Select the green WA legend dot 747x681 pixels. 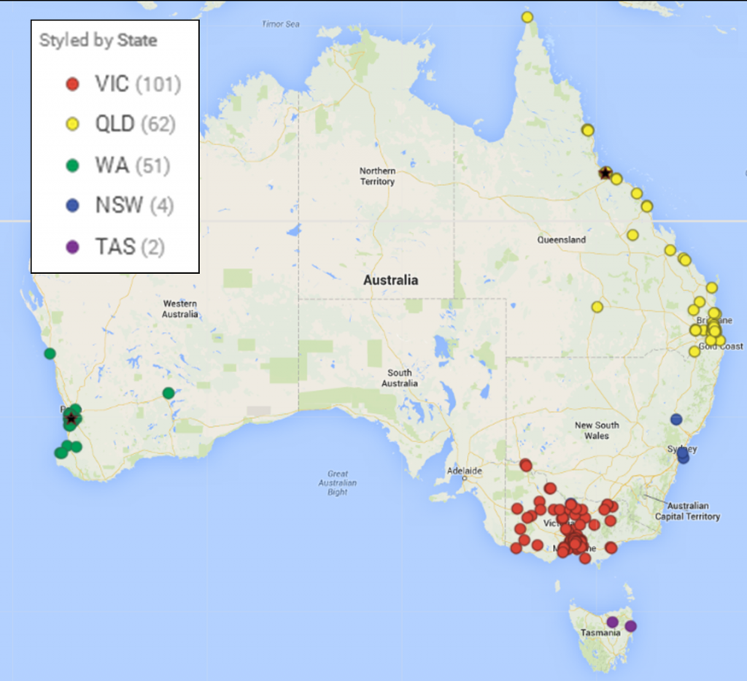click(x=72, y=166)
